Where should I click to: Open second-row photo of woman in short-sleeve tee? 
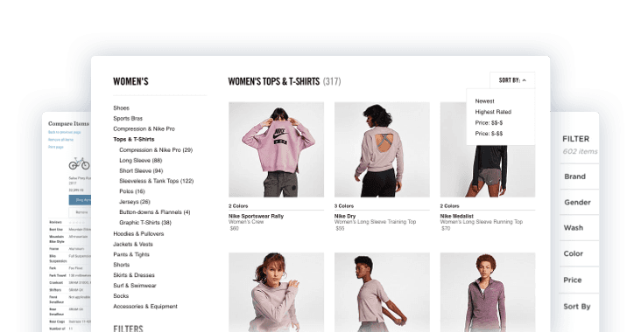coord(382,292)
